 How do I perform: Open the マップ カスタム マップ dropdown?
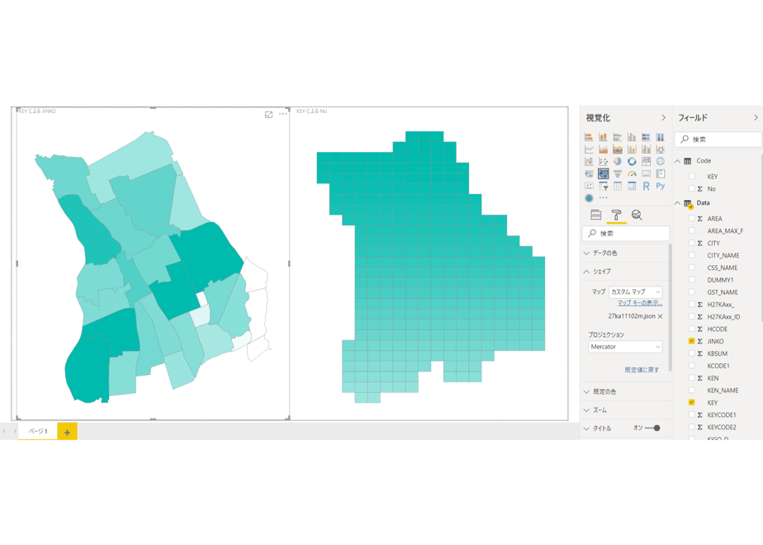point(636,292)
